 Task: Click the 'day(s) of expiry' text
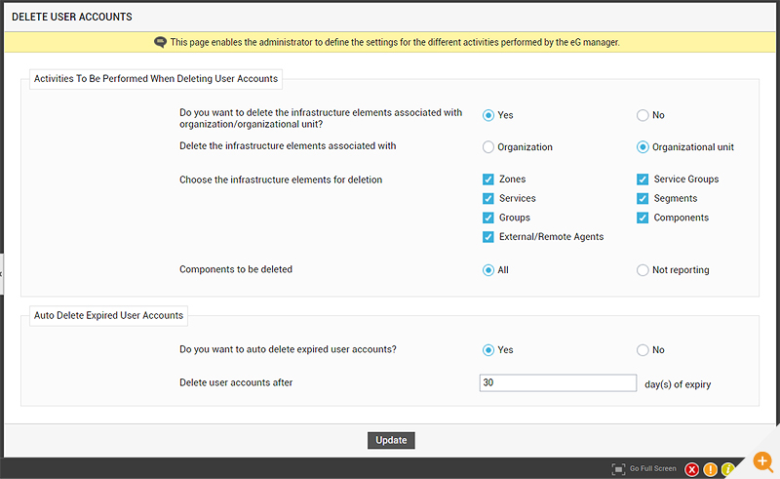tap(678, 384)
